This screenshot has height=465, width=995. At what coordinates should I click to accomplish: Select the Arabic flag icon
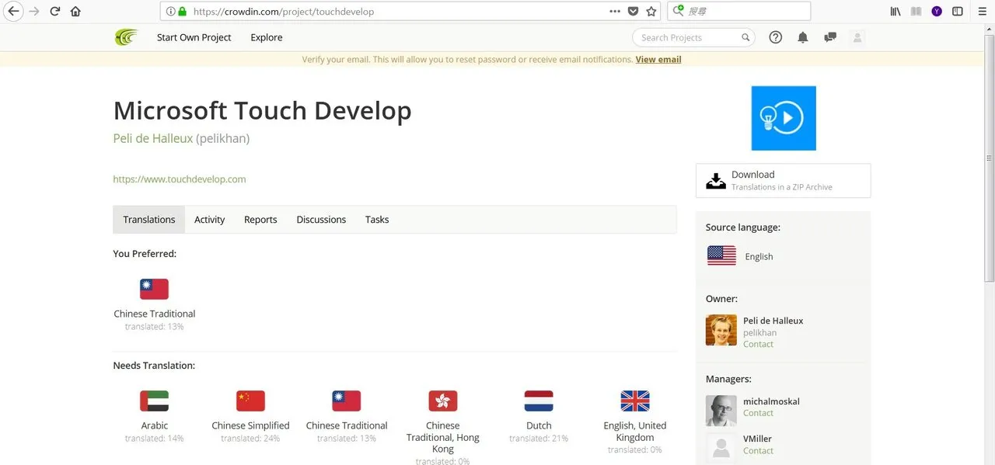[x=154, y=401]
